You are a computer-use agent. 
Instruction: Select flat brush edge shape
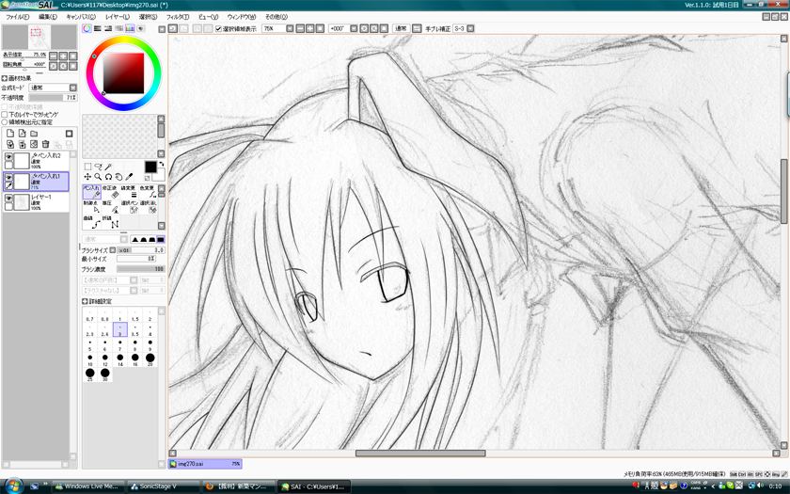pyautogui.click(x=161, y=239)
